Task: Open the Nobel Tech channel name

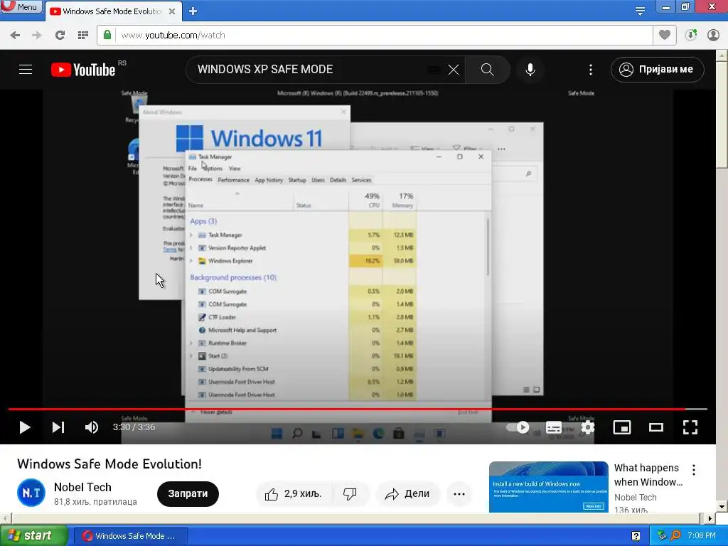Action: click(82, 487)
